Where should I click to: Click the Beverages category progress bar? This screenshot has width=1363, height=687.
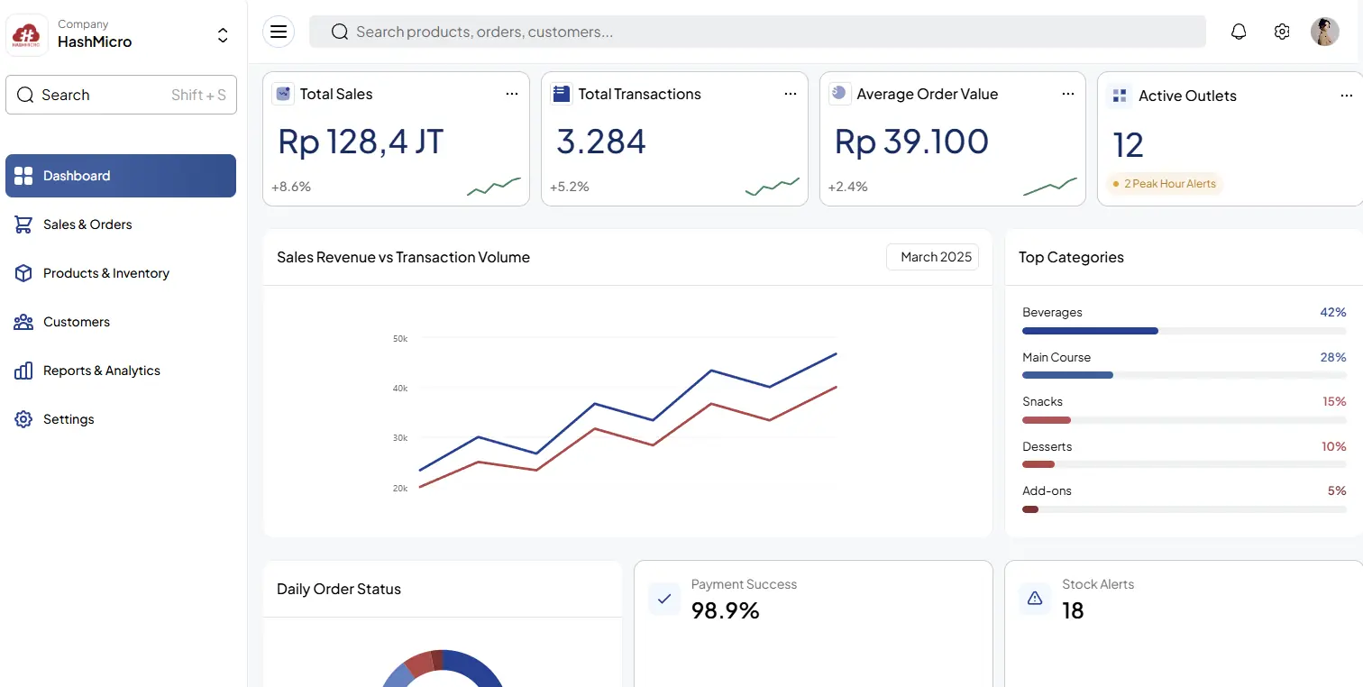click(1184, 331)
